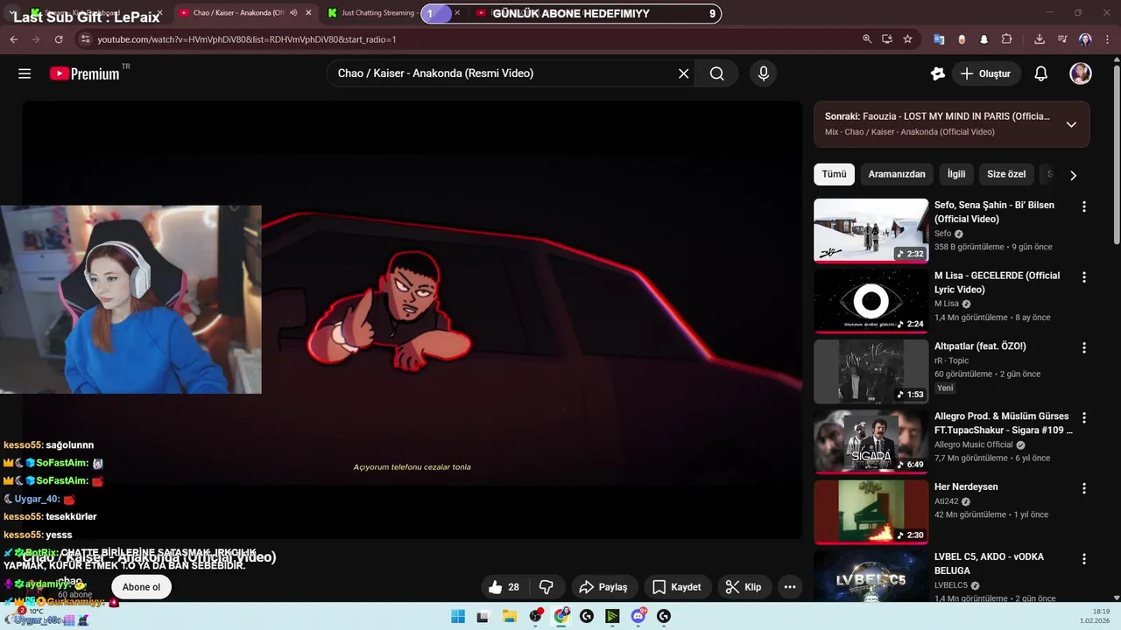Image resolution: width=1121 pixels, height=630 pixels.
Task: Like the video with thumbs up 28
Action: [504, 587]
